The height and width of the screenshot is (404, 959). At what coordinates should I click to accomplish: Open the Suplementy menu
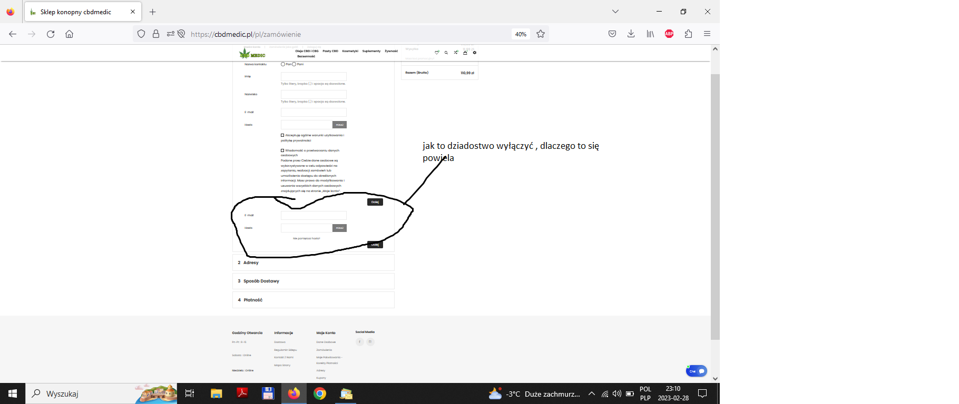pos(371,51)
